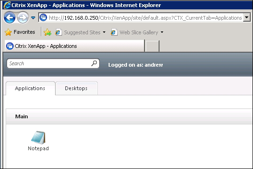Screen dimensions: 253x169
Task: Expand the Web Slice Gallery dropdown arrow
Action: point(162,32)
